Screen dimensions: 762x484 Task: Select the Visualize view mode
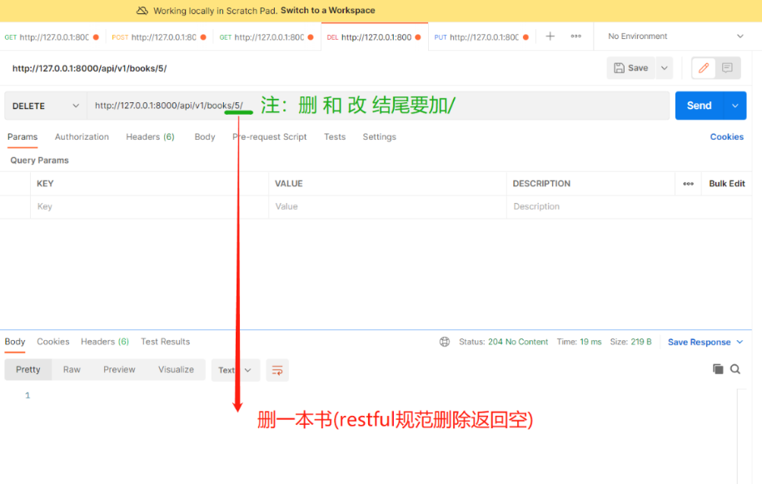pyautogui.click(x=176, y=370)
